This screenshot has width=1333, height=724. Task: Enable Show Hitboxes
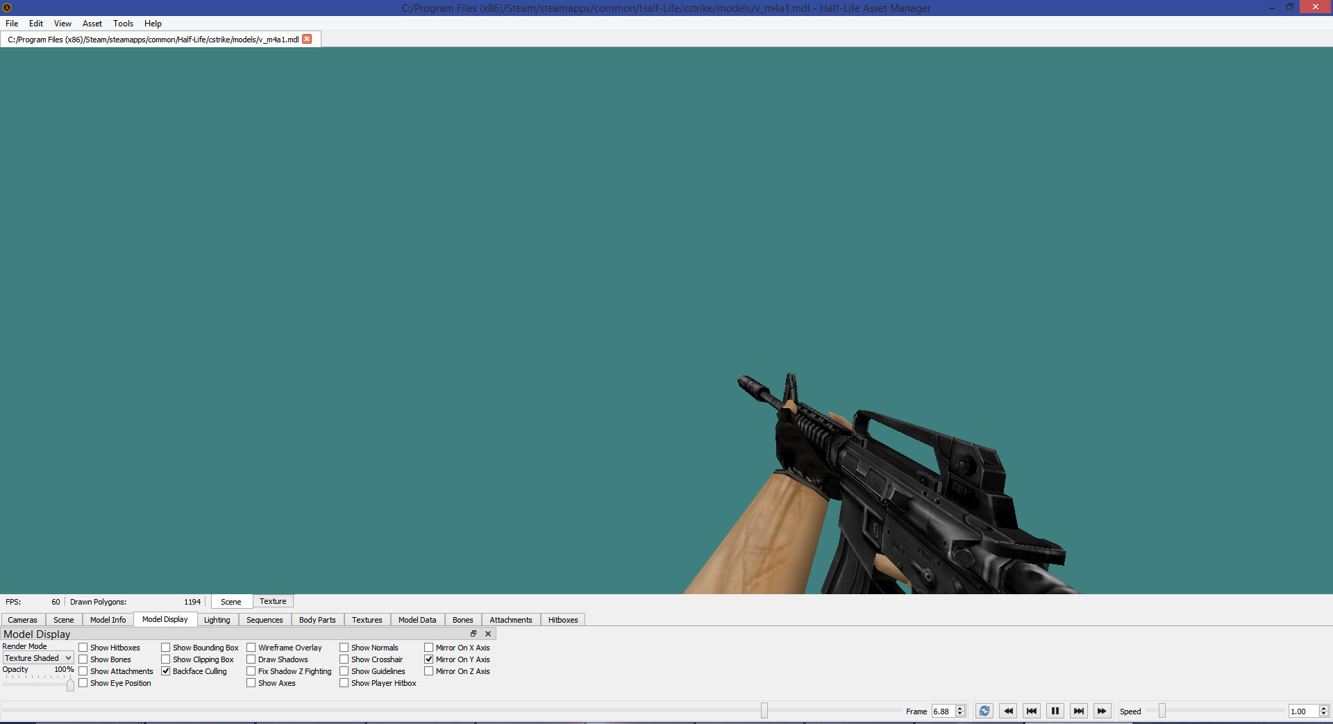83,647
